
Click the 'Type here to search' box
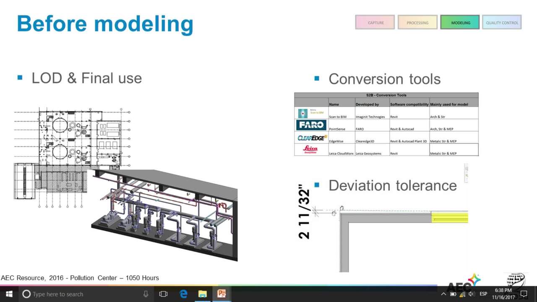pyautogui.click(x=86, y=294)
